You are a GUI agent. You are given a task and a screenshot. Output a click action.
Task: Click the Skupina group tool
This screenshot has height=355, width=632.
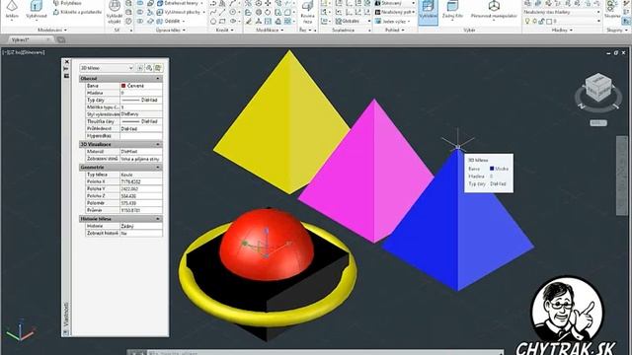tap(612, 10)
